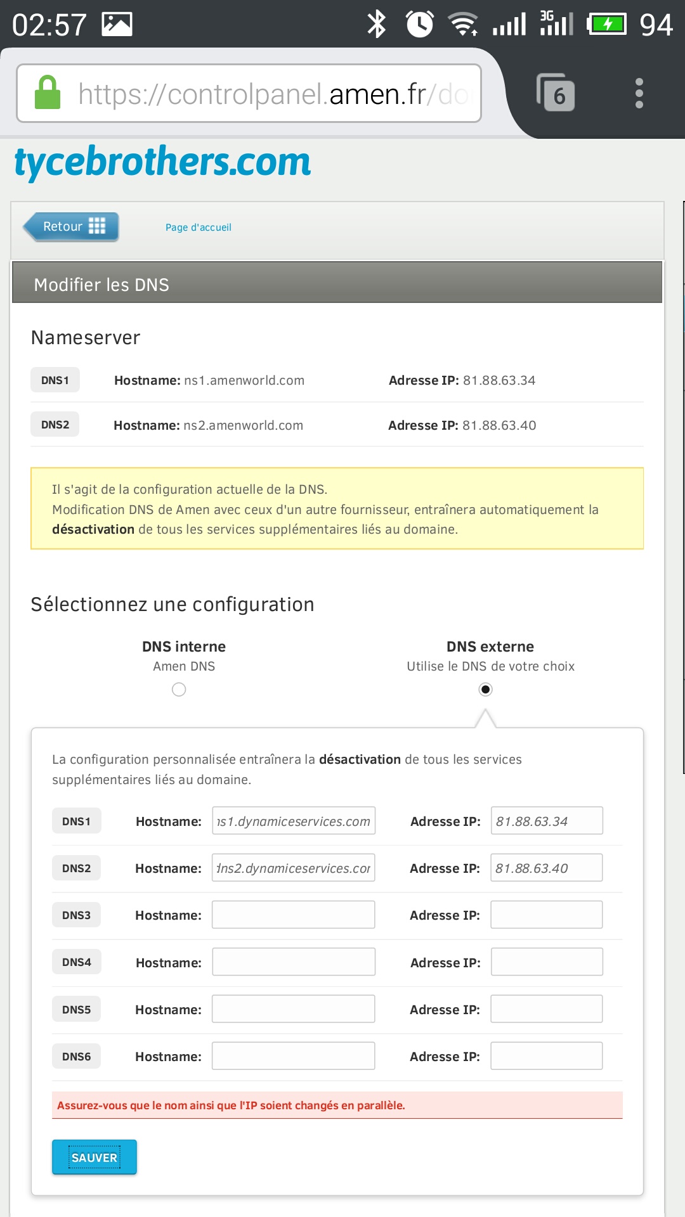Open the browser three-dot overflow menu

[639, 93]
